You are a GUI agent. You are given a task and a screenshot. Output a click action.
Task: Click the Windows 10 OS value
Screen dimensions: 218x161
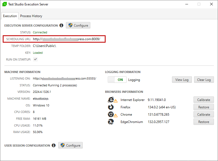(41, 105)
